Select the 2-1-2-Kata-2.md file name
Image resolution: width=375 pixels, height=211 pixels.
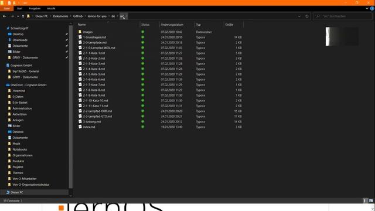94,59
